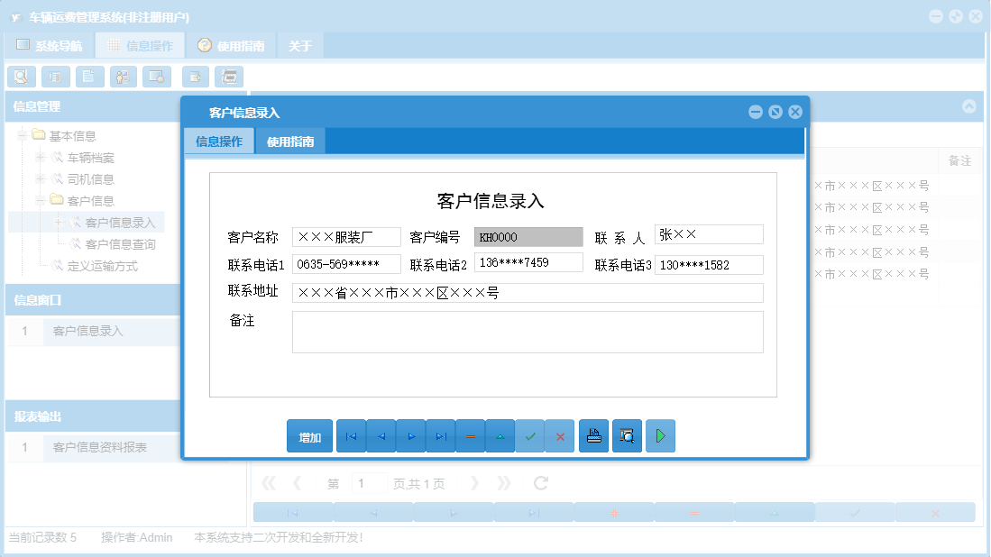This screenshot has width=991, height=557.
Task: Click the green run arrow in the dialog
Action: click(660, 435)
